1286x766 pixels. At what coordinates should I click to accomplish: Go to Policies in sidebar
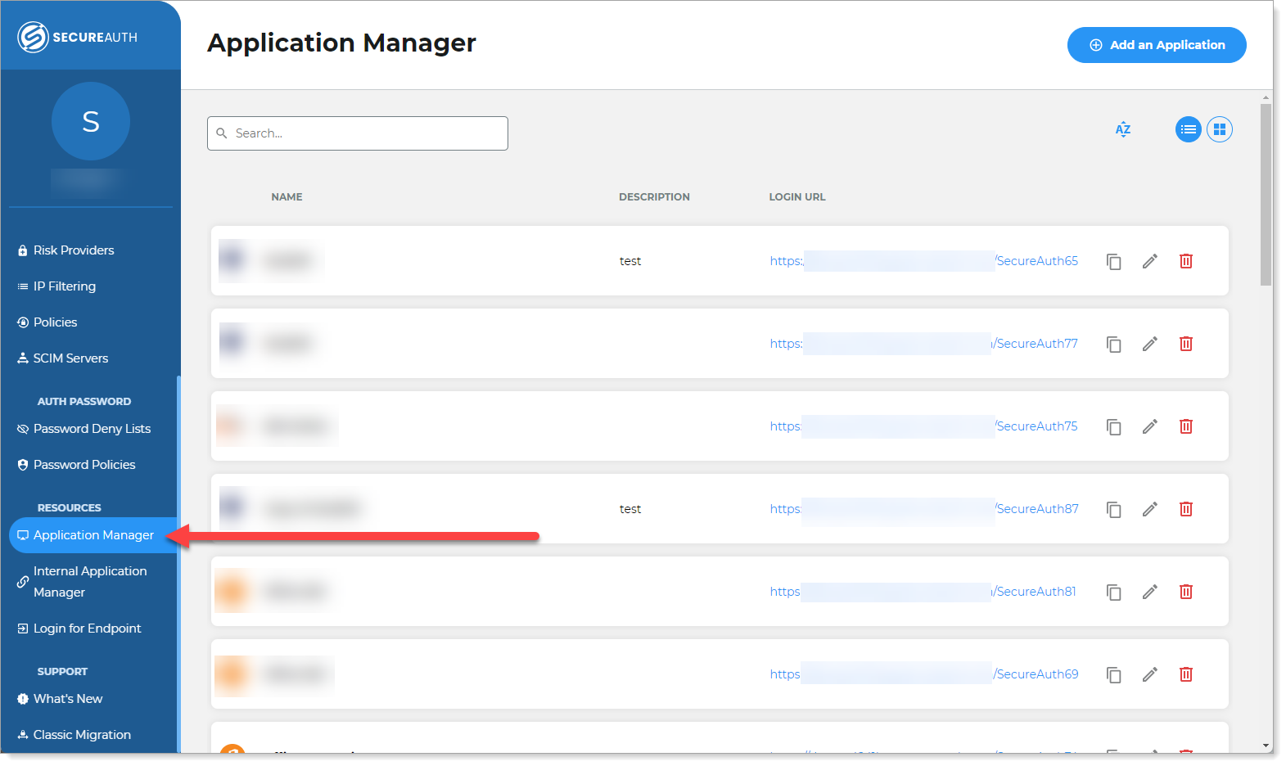tap(47, 322)
